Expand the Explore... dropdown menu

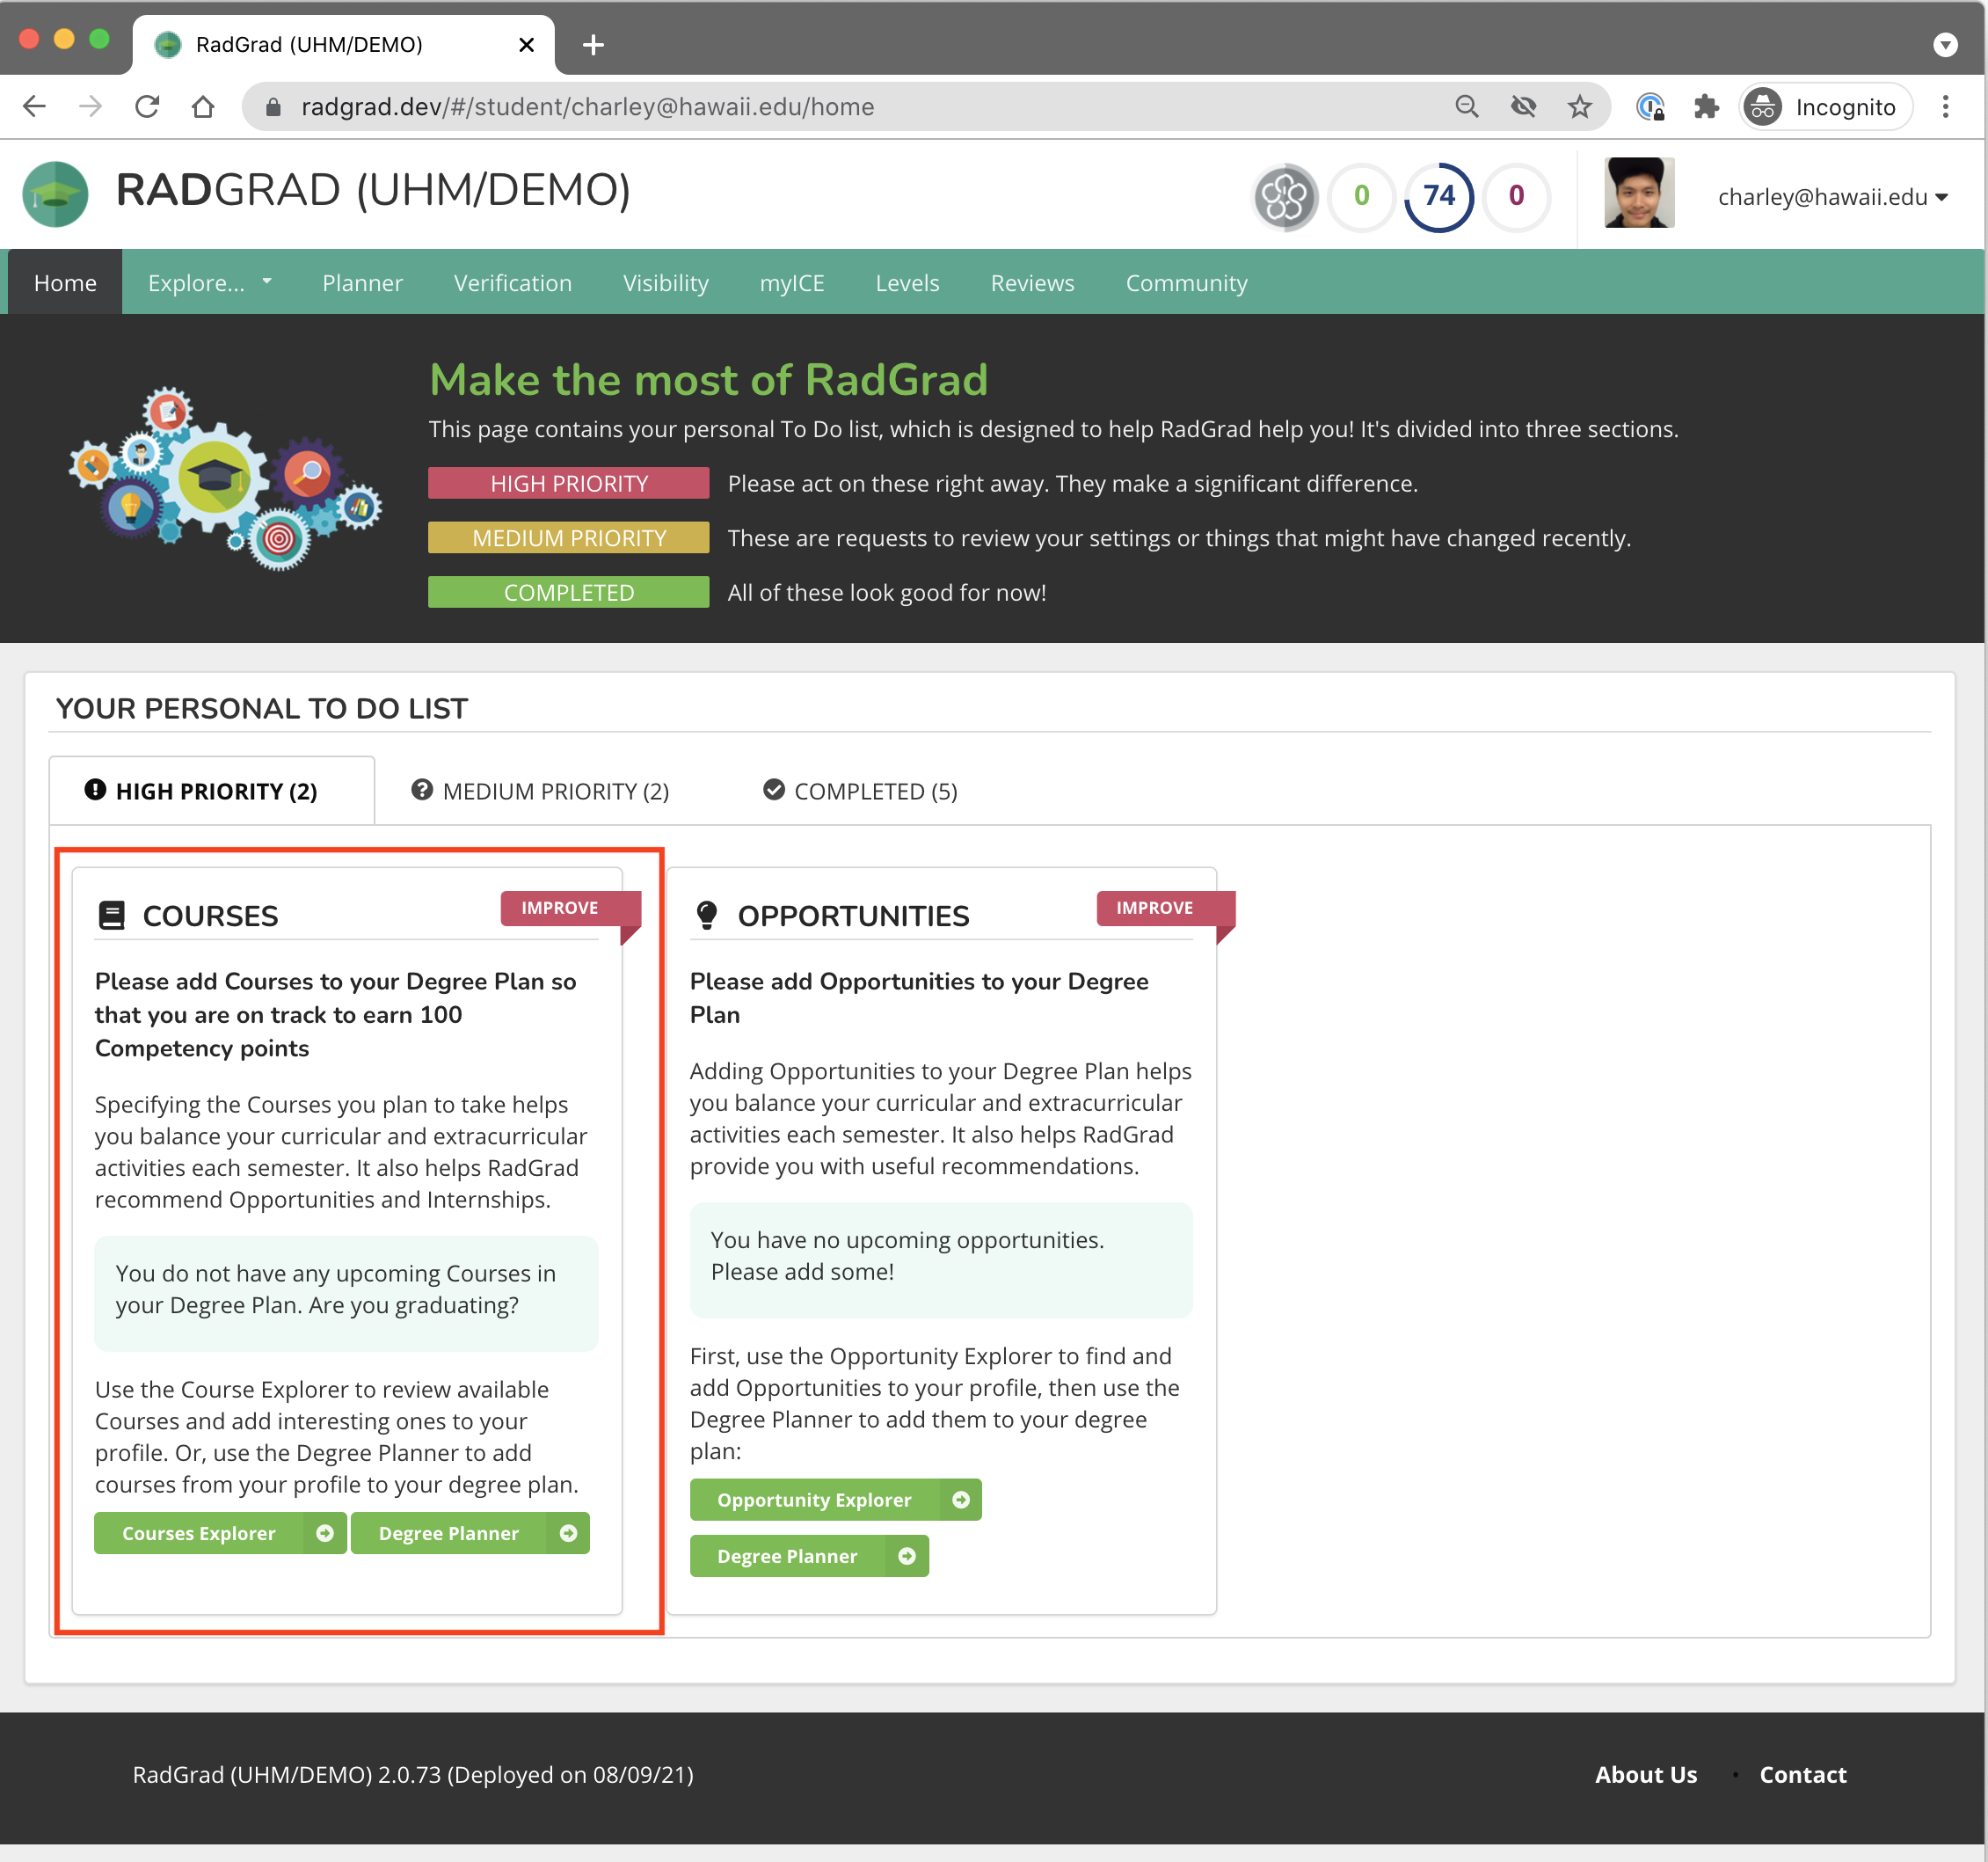(x=209, y=283)
